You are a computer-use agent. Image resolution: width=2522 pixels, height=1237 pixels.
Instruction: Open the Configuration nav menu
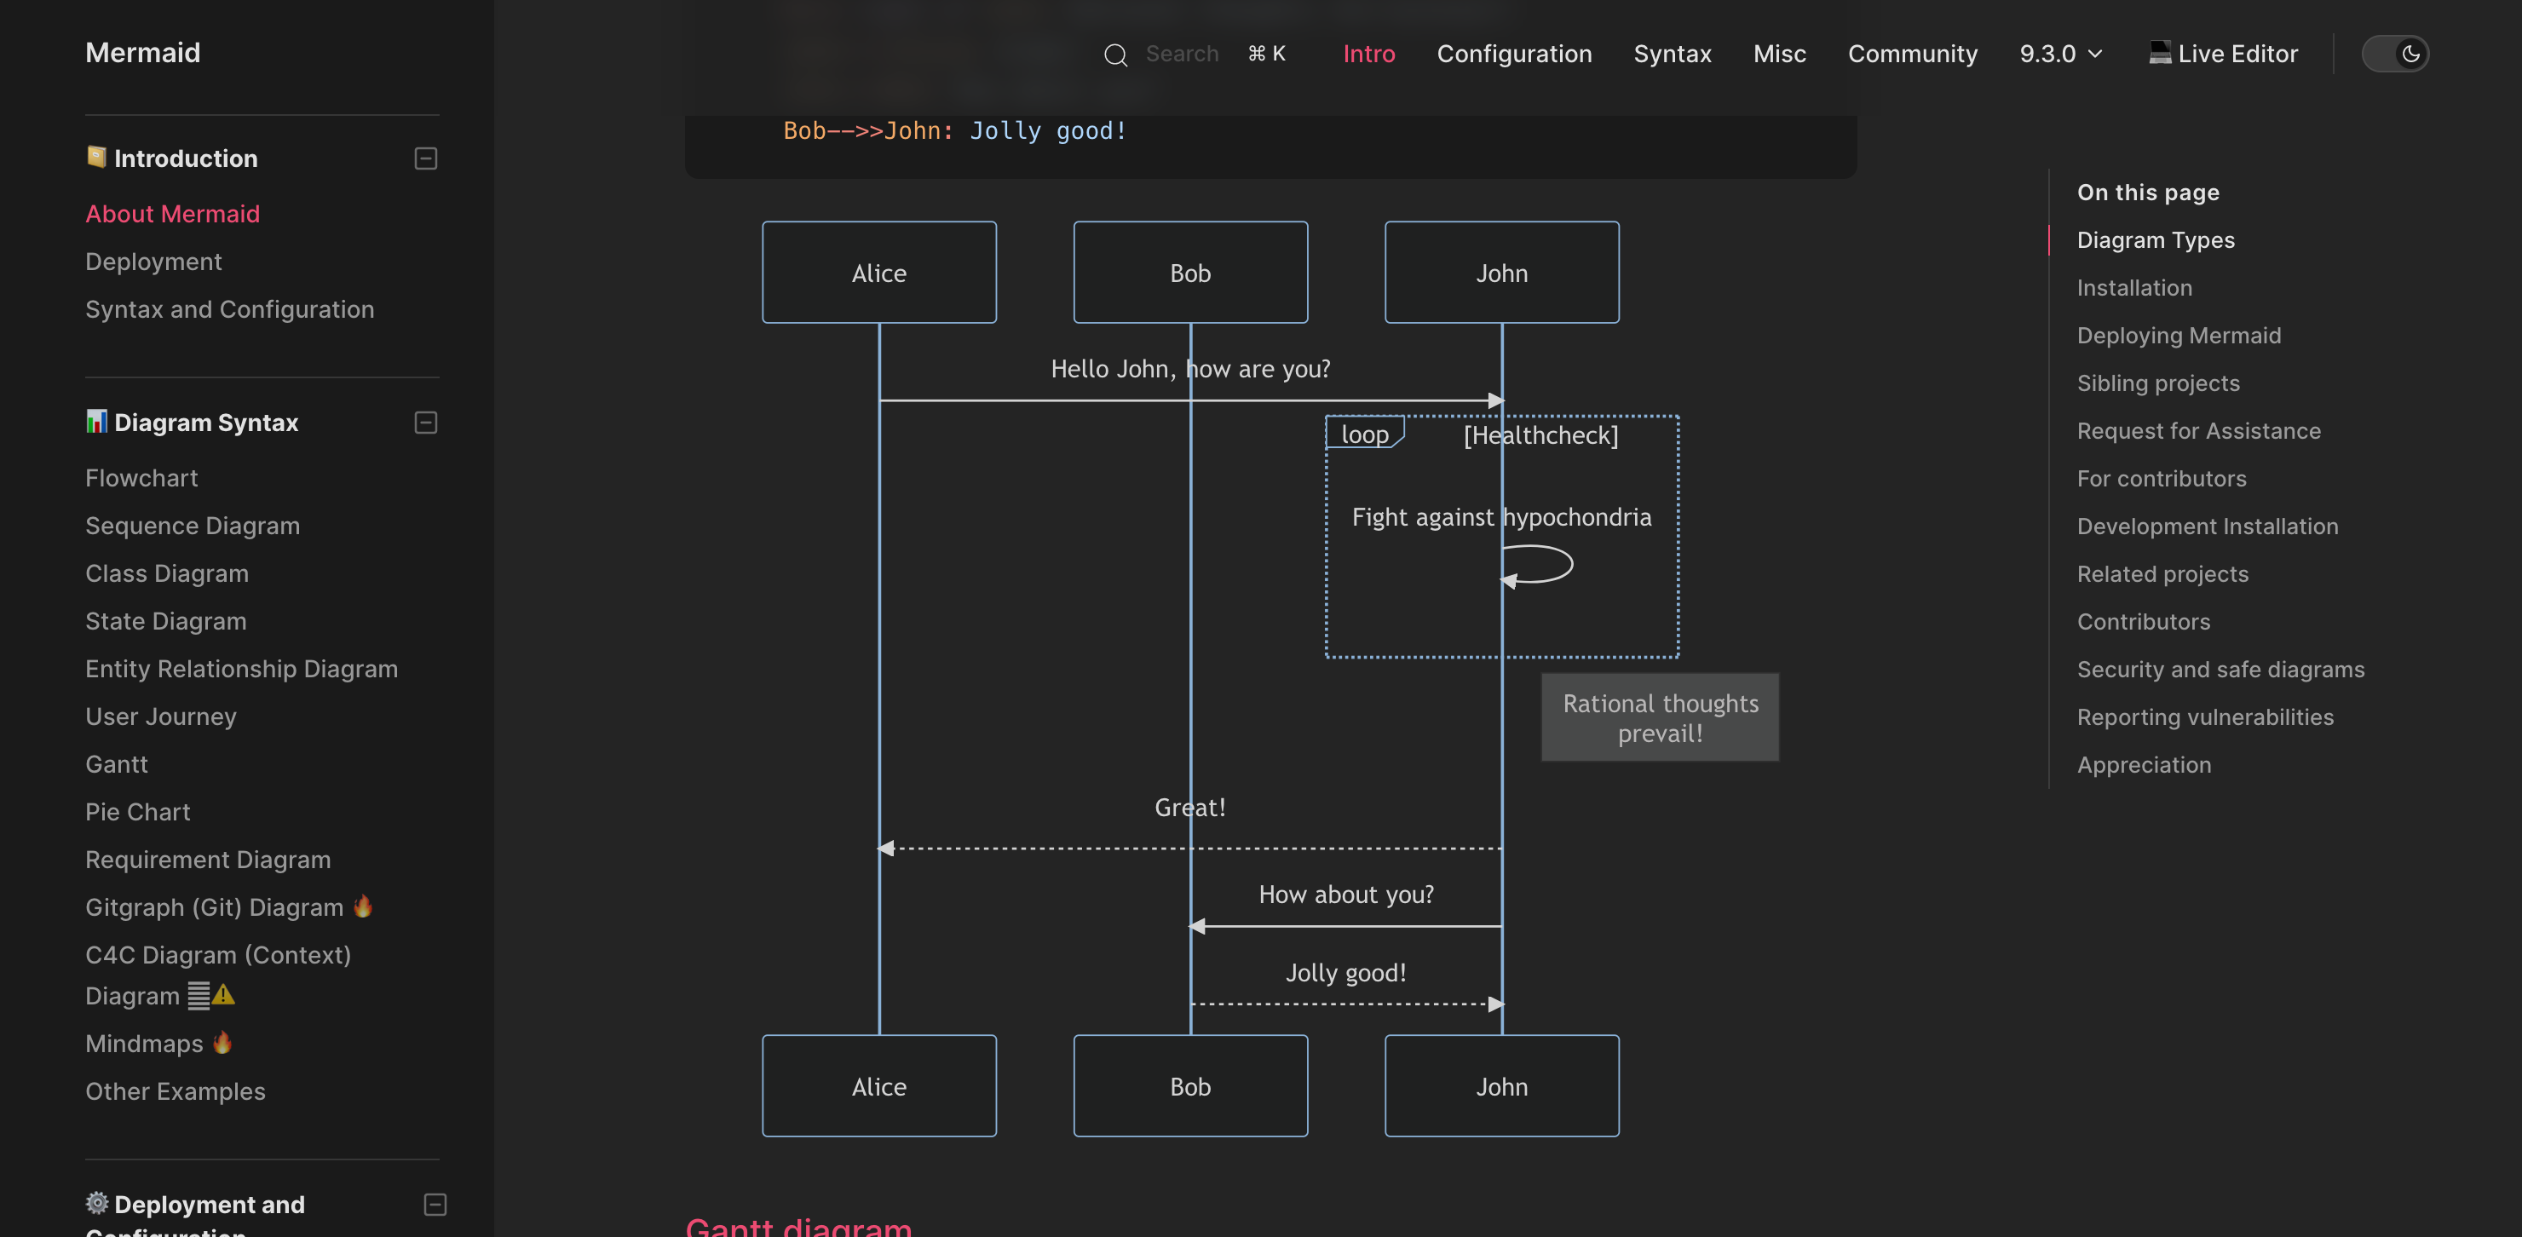[x=1513, y=54]
